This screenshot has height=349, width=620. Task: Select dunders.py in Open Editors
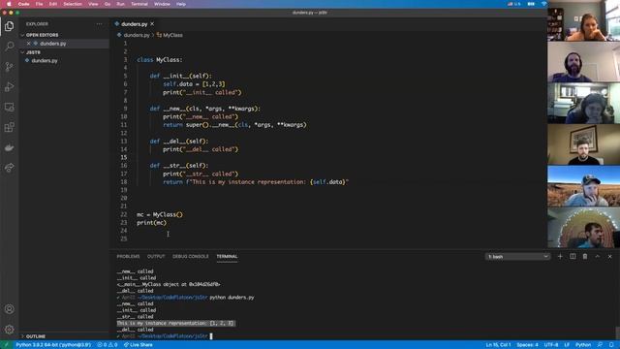point(53,44)
